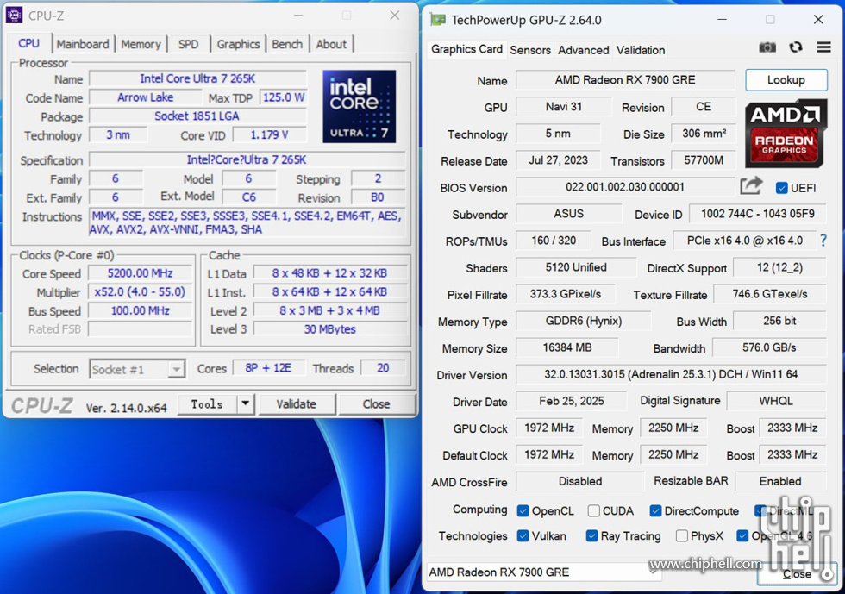Screen dimensions: 845x594
Task: Click the Device ID 1002 744C value
Action: click(758, 214)
